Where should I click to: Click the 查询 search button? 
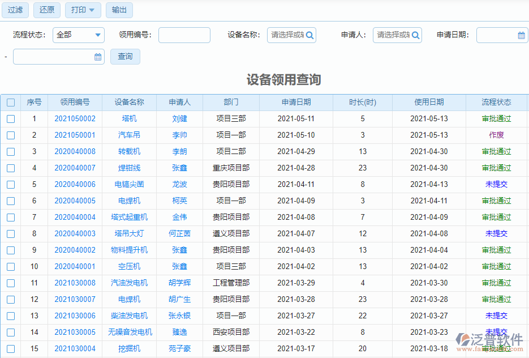tap(125, 57)
